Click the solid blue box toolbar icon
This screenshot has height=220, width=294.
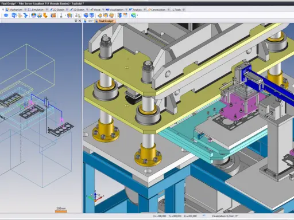tap(86, 15)
